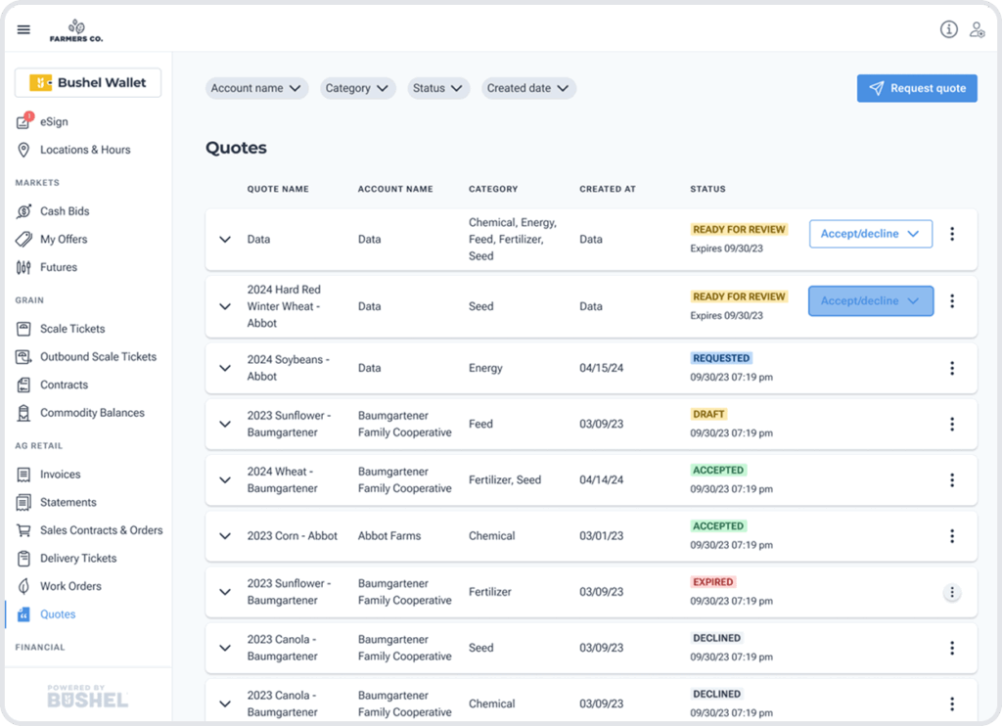This screenshot has height=726, width=1002.
Task: Click the Locations & Hours pin icon
Action: click(23, 150)
